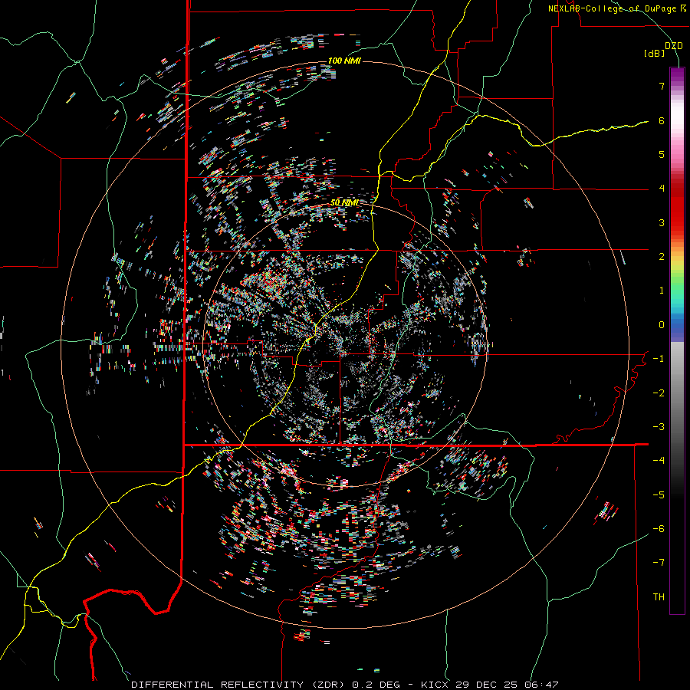Click the -7 value on color scale

pyautogui.click(x=659, y=563)
